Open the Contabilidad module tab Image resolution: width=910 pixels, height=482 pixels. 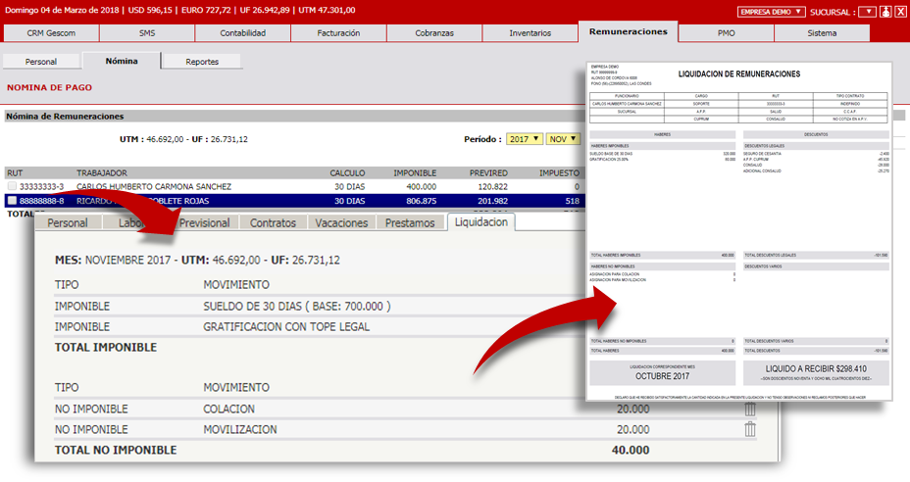(242, 33)
